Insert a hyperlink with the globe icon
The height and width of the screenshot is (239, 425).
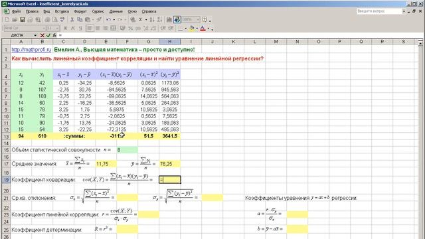[133, 19]
